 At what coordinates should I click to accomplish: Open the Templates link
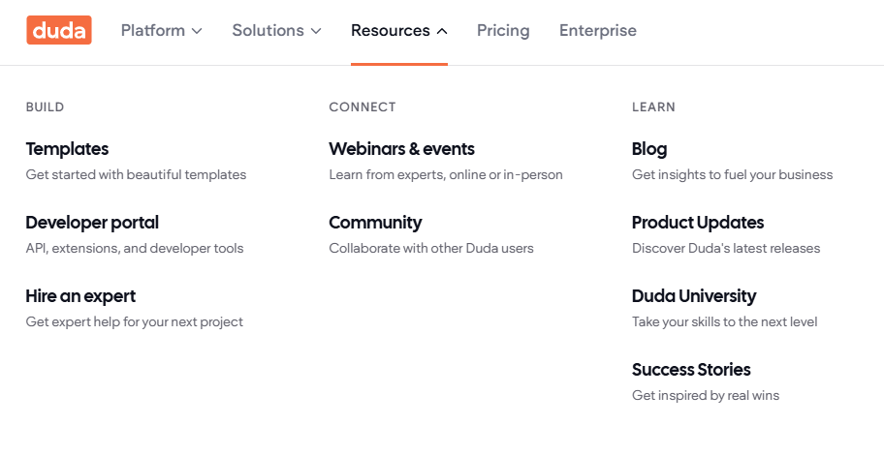point(67,149)
